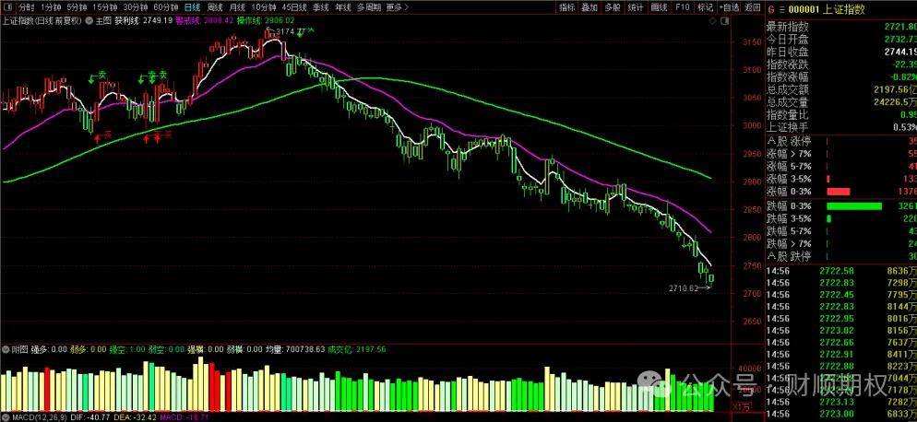Open the 多周期 multi-period view

[370, 7]
